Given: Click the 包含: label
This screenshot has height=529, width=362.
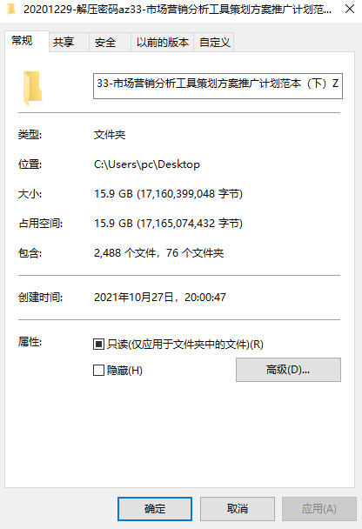Looking at the screenshot, I should [x=30, y=252].
